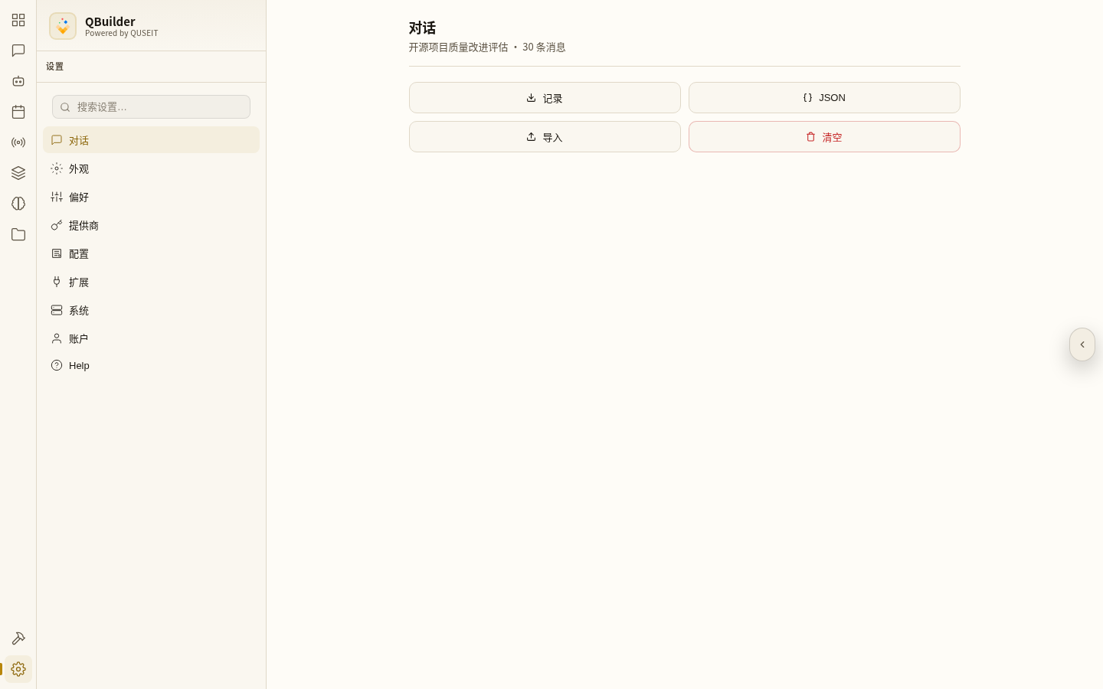Export conversation using the JSON button

tap(824, 98)
